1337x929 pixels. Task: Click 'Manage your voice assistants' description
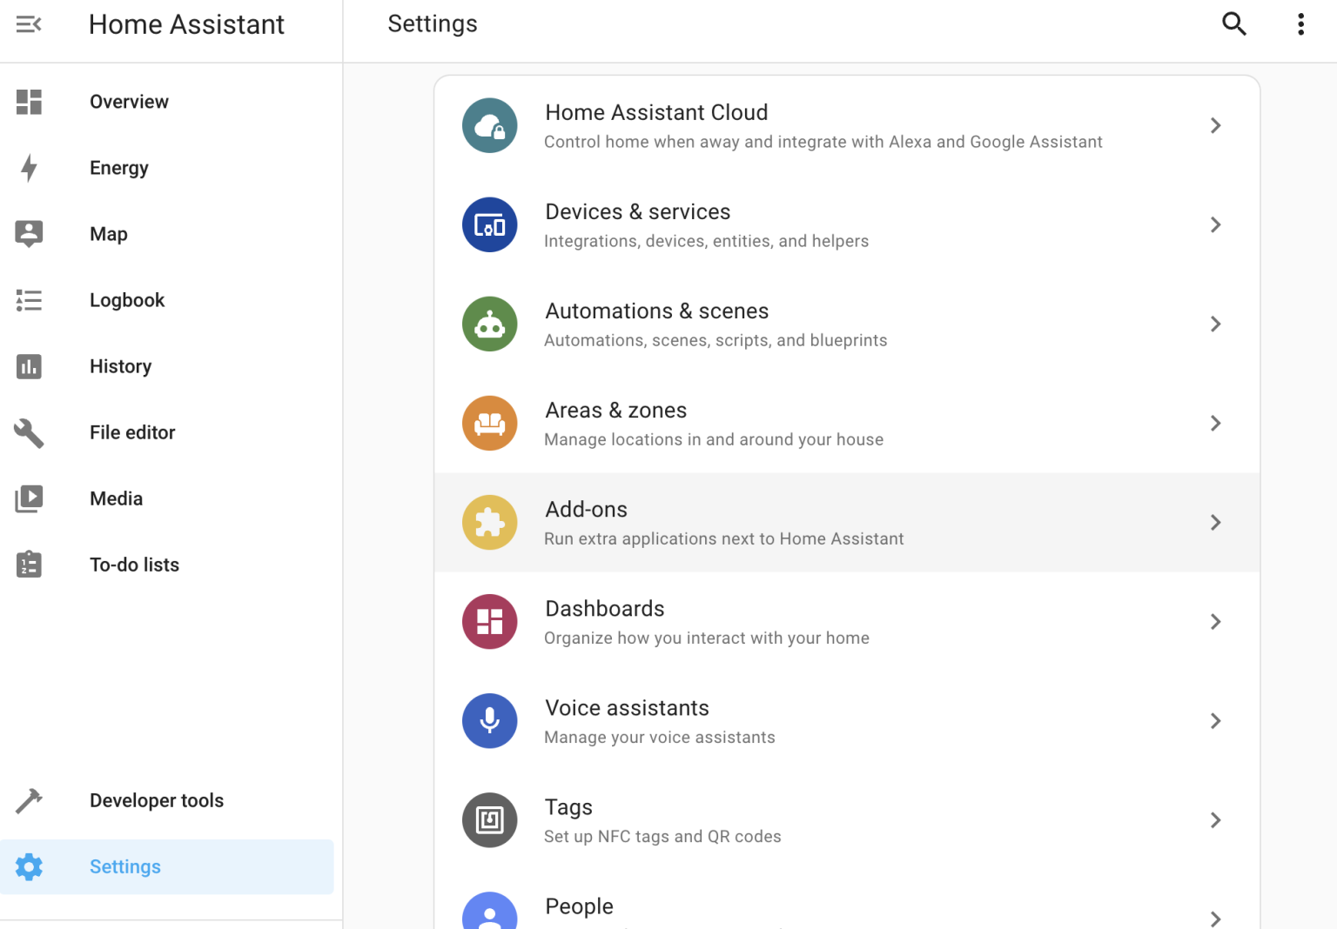click(660, 738)
